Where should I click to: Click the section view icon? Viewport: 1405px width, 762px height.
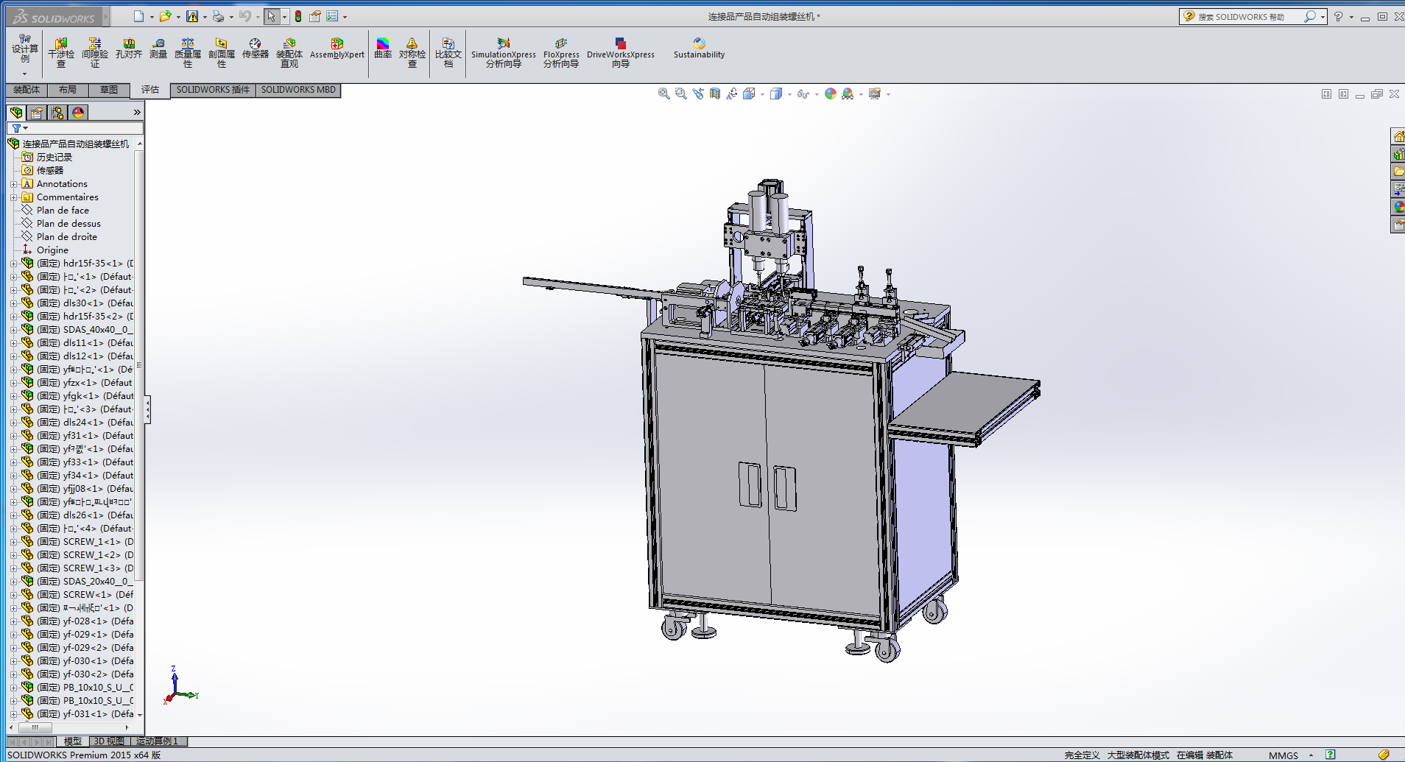(x=715, y=94)
